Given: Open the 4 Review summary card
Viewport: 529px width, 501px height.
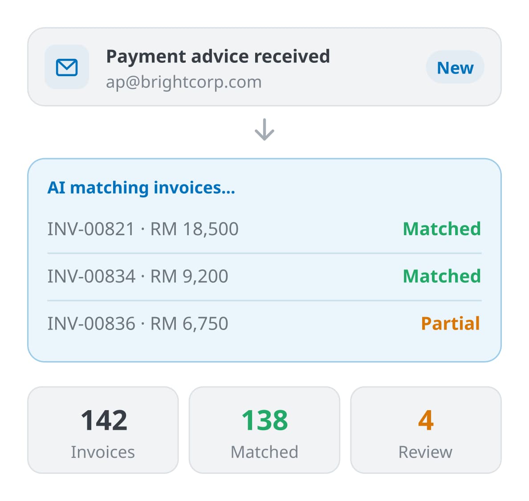Looking at the screenshot, I should (426, 430).
